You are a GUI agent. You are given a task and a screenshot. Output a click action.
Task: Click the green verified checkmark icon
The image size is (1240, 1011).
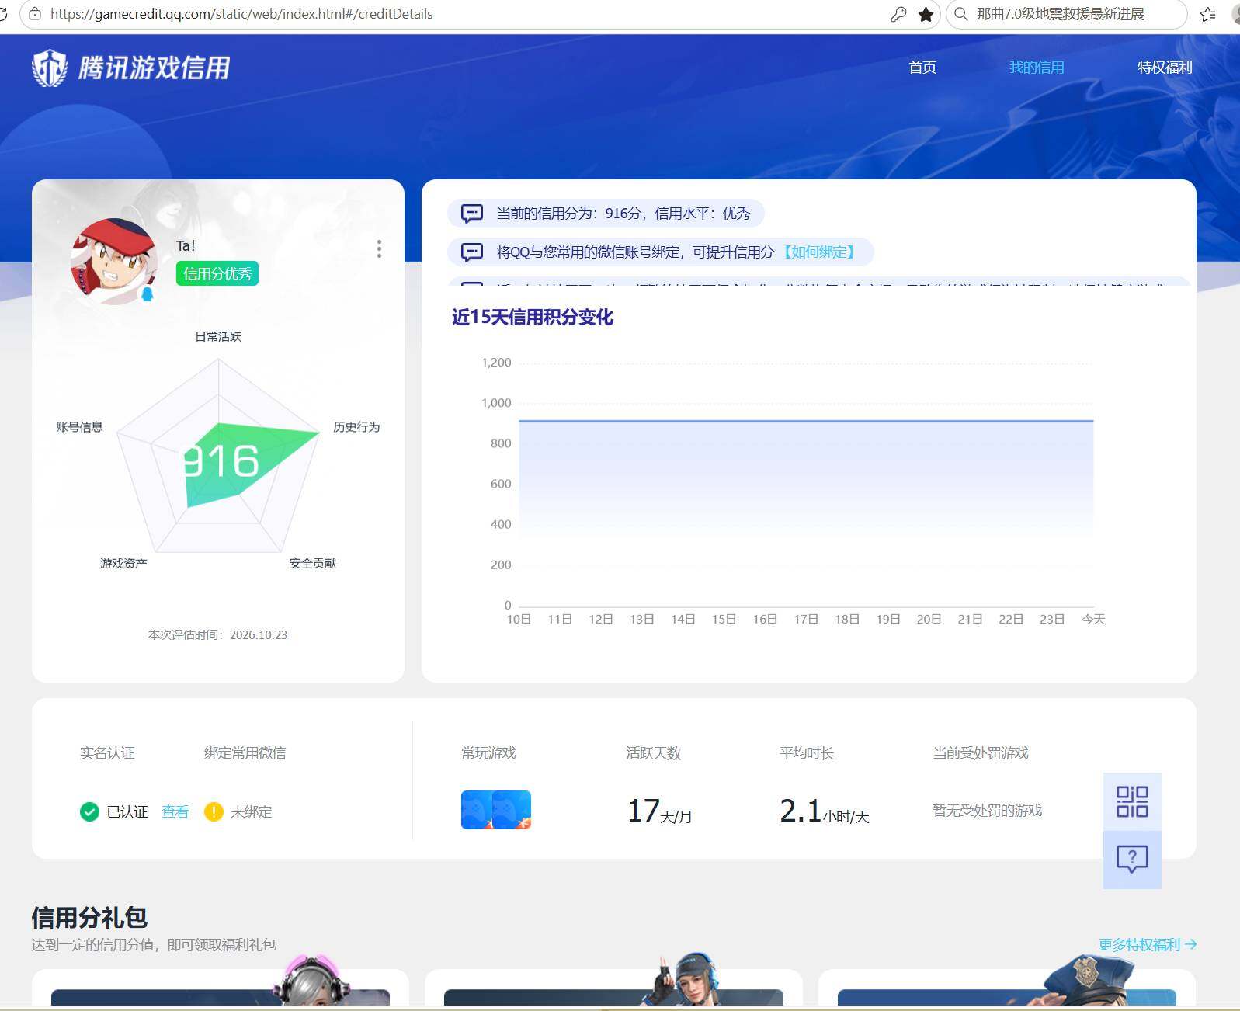89,811
